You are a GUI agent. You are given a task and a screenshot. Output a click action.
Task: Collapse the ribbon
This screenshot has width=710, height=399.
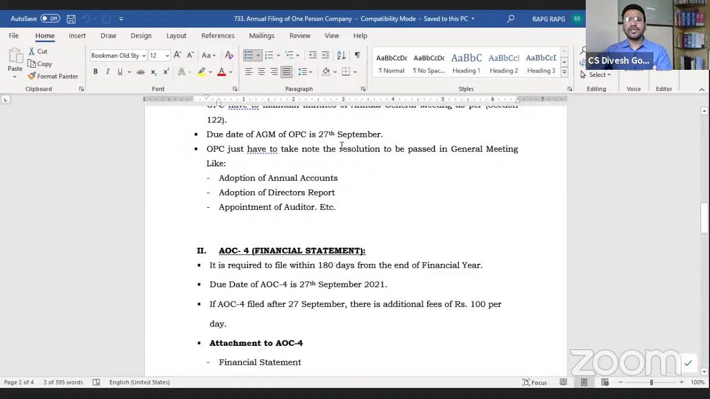702,89
